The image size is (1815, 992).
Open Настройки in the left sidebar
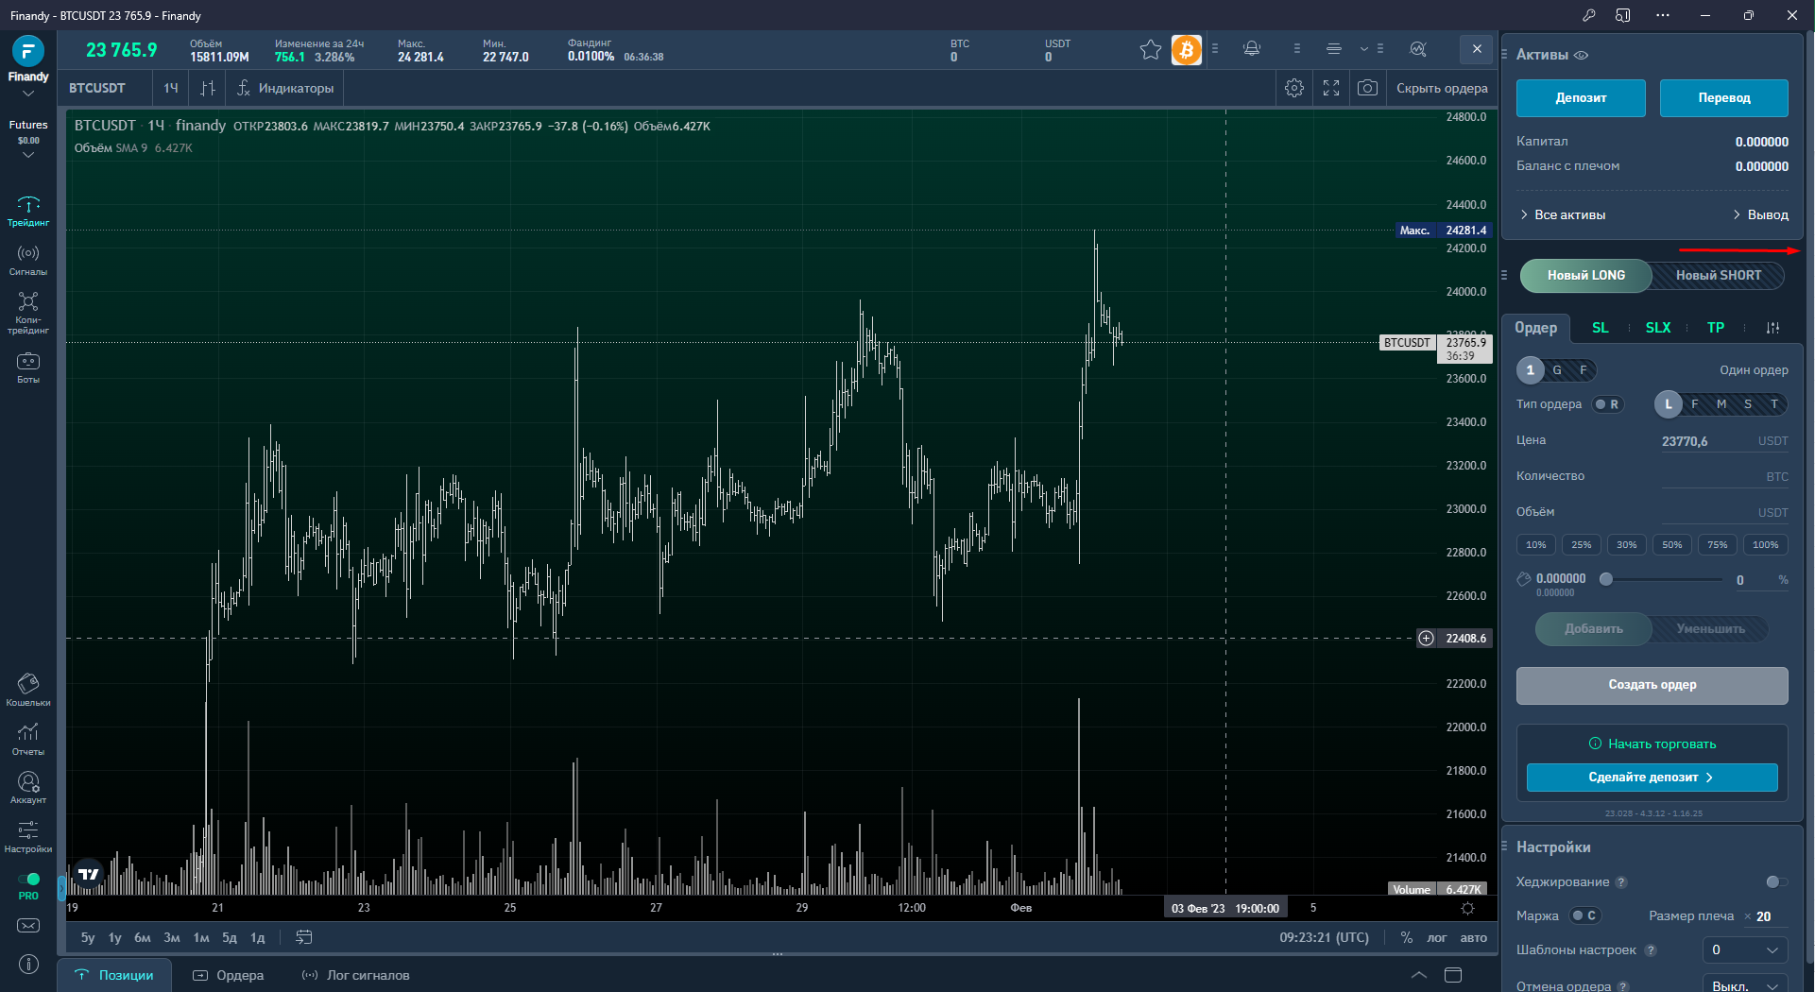28,837
